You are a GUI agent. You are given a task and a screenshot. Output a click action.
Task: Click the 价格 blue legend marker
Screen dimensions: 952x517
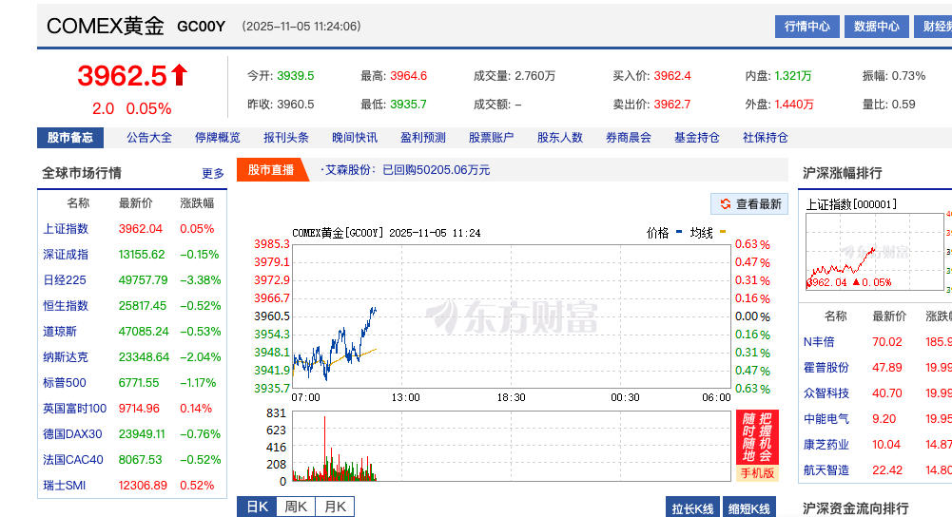click(679, 232)
